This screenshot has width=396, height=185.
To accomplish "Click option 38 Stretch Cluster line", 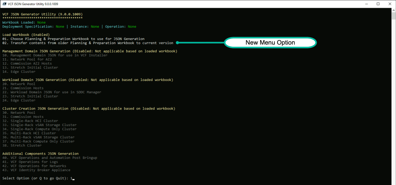I will (22, 145).
